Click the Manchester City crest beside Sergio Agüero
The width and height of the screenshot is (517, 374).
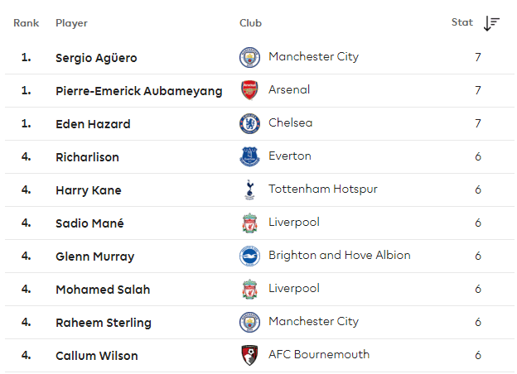point(249,58)
